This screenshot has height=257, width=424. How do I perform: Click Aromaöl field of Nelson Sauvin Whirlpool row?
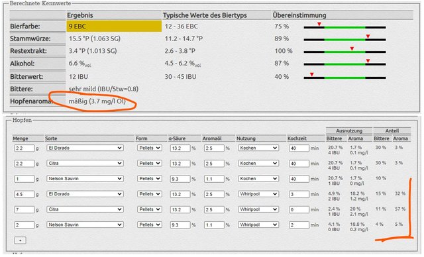pos(214,225)
